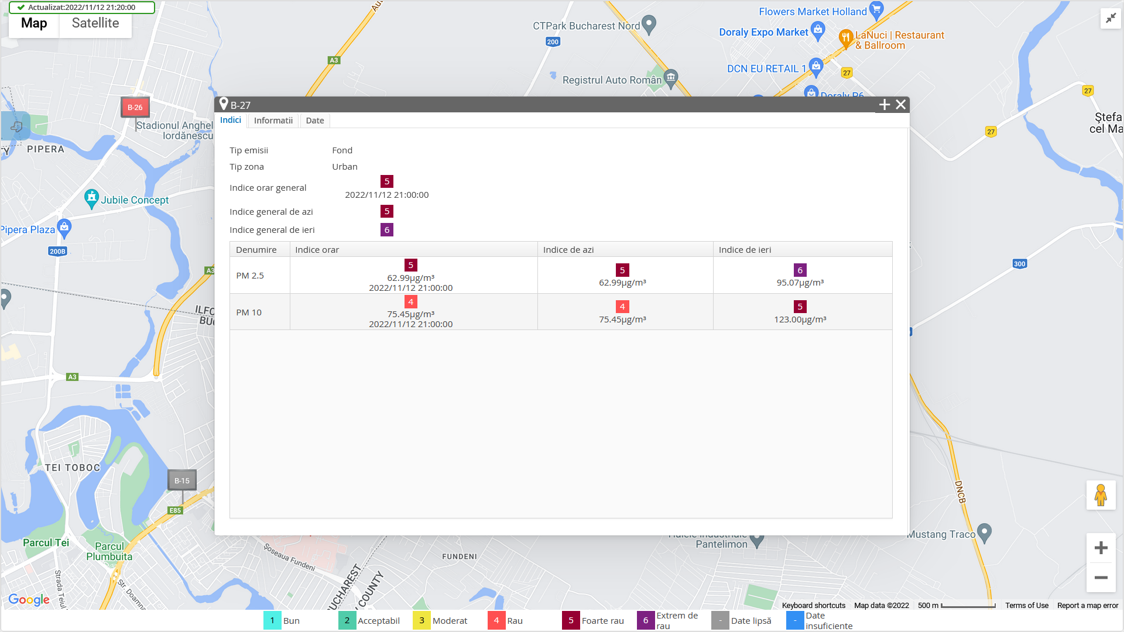The width and height of the screenshot is (1124, 632).
Task: Select the Map view type
Action: point(34,23)
